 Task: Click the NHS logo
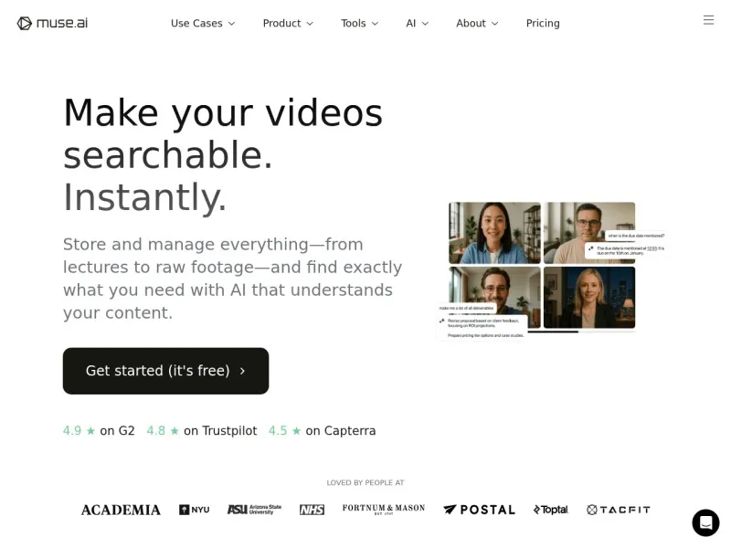click(x=312, y=510)
